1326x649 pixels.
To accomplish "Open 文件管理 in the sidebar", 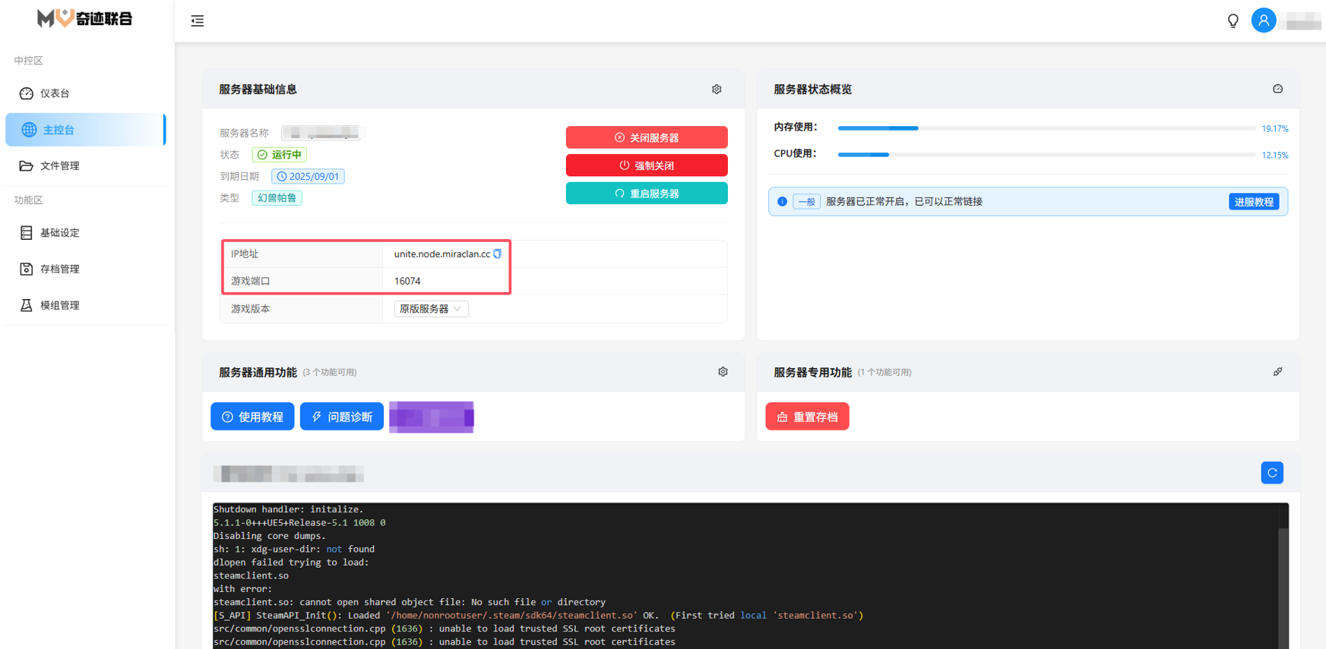I will (x=59, y=166).
